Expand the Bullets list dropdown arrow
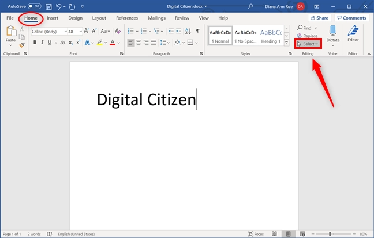 [x=137, y=32]
